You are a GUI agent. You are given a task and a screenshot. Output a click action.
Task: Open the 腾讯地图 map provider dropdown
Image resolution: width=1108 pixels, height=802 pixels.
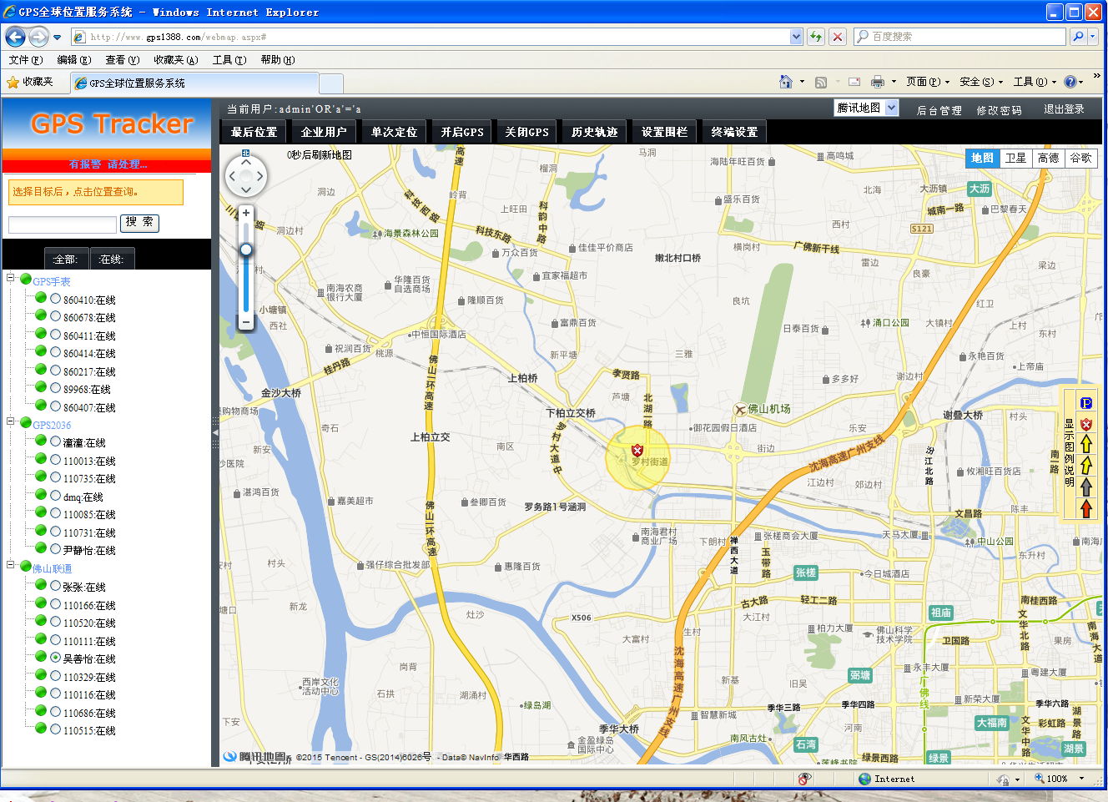click(x=866, y=108)
